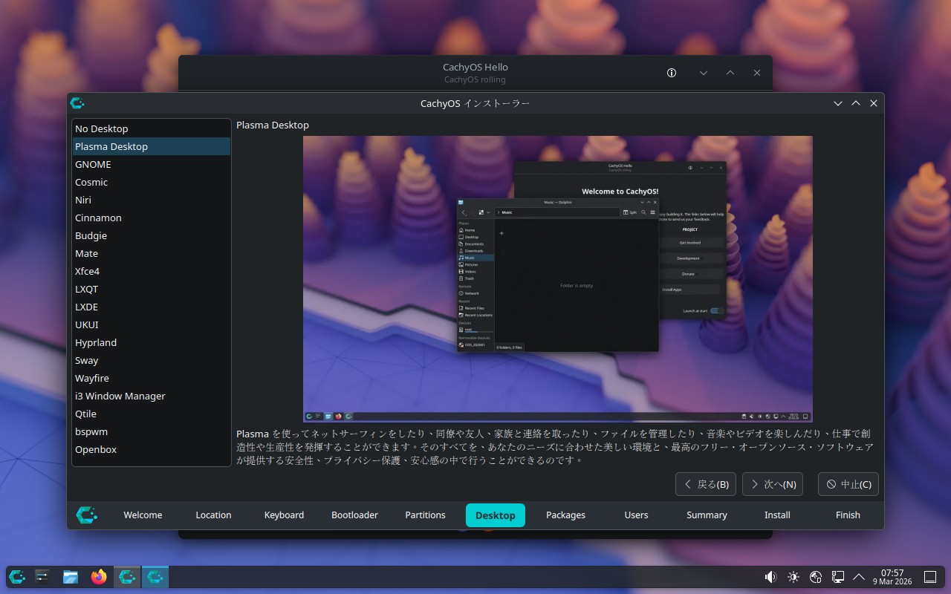Open the brightness control in system tray
Viewport: 951px width, 594px height.
pos(793,577)
